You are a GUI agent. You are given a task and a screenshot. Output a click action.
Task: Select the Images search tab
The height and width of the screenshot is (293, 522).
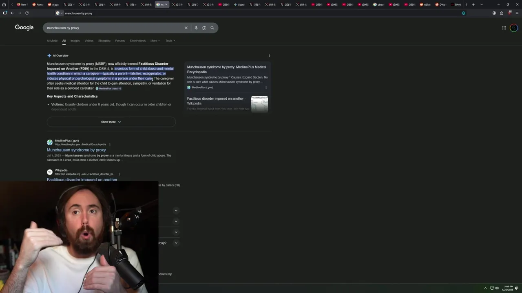[75, 41]
